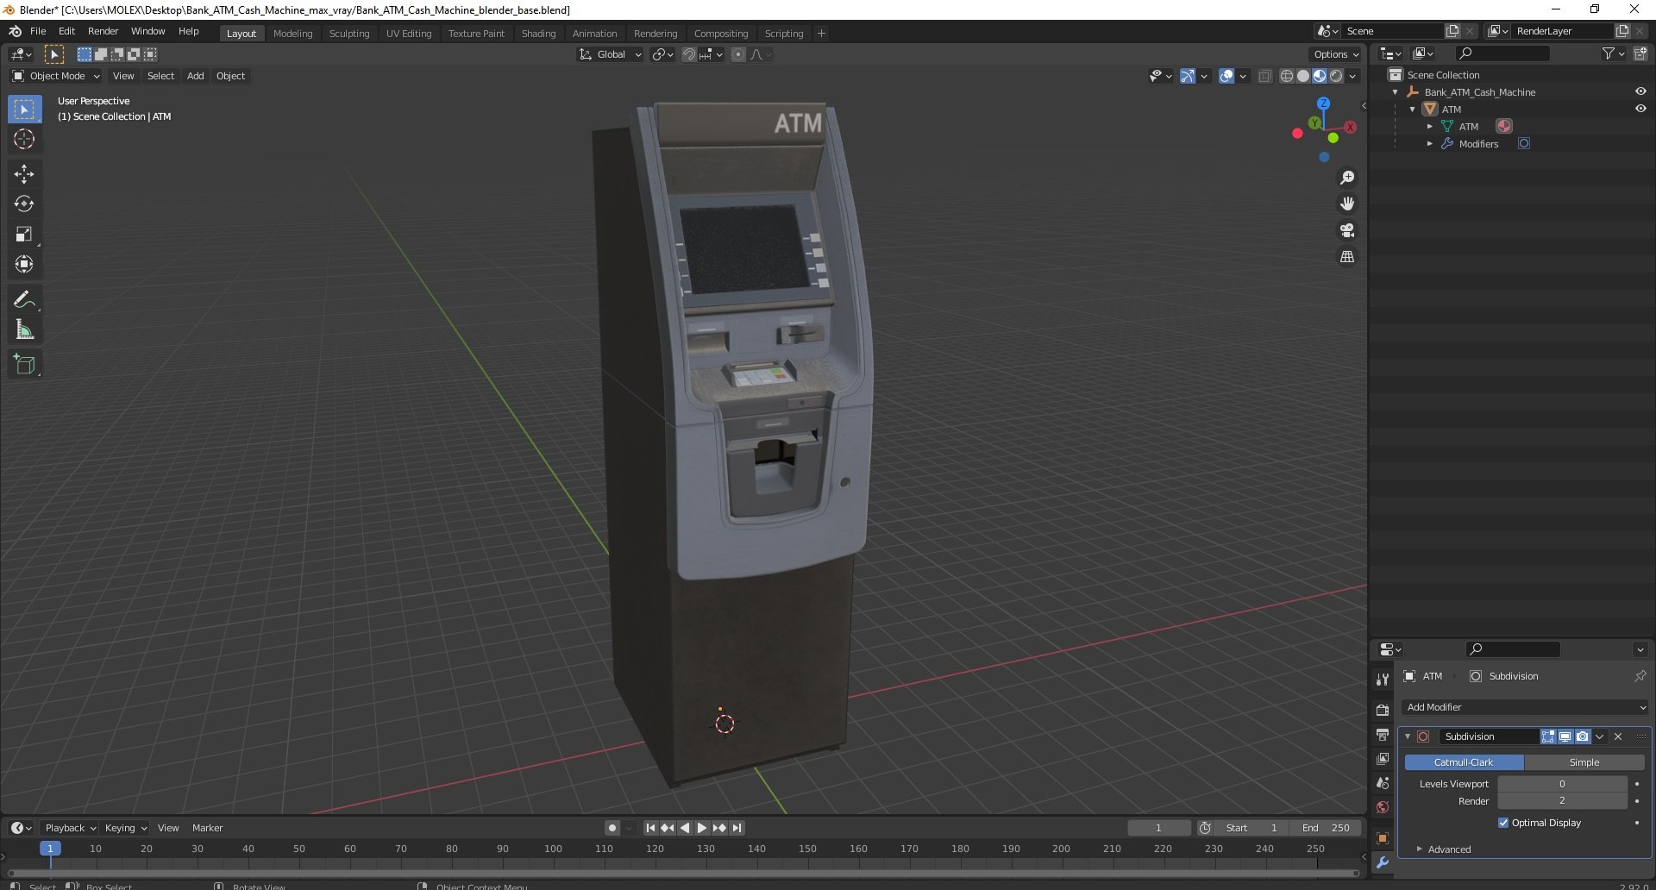Open the Render menu
The image size is (1656, 890).
point(103,31)
